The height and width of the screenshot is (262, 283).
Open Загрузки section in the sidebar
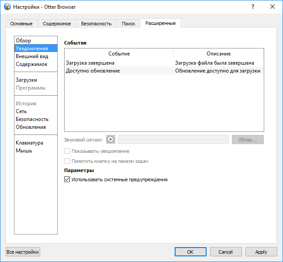[36, 80]
